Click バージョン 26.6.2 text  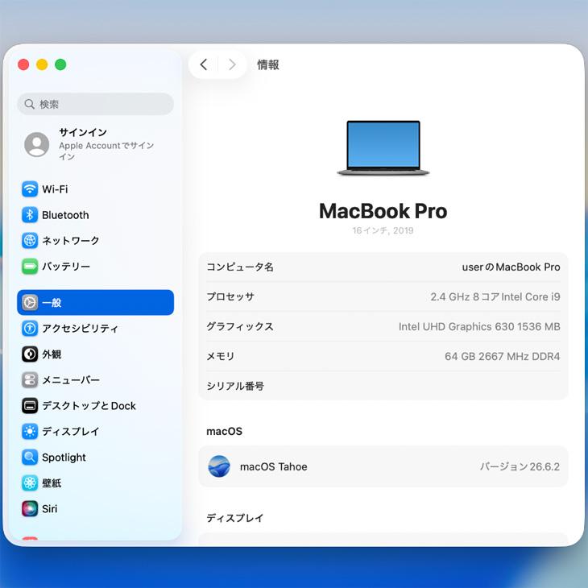point(520,466)
